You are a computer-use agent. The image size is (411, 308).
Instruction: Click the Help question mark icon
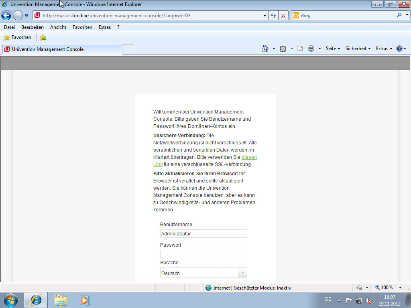tap(399, 49)
